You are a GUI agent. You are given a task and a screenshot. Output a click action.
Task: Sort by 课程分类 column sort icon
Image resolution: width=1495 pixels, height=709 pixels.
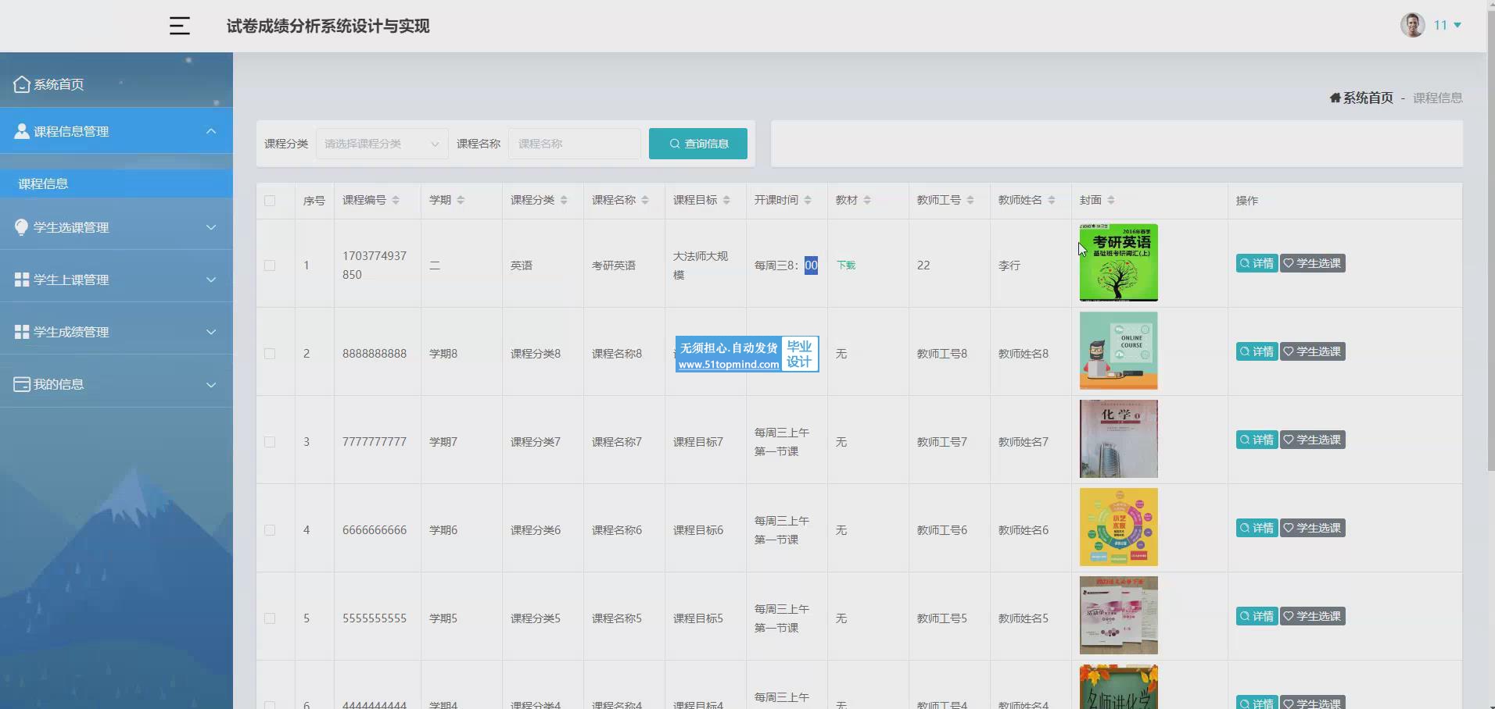coord(564,201)
